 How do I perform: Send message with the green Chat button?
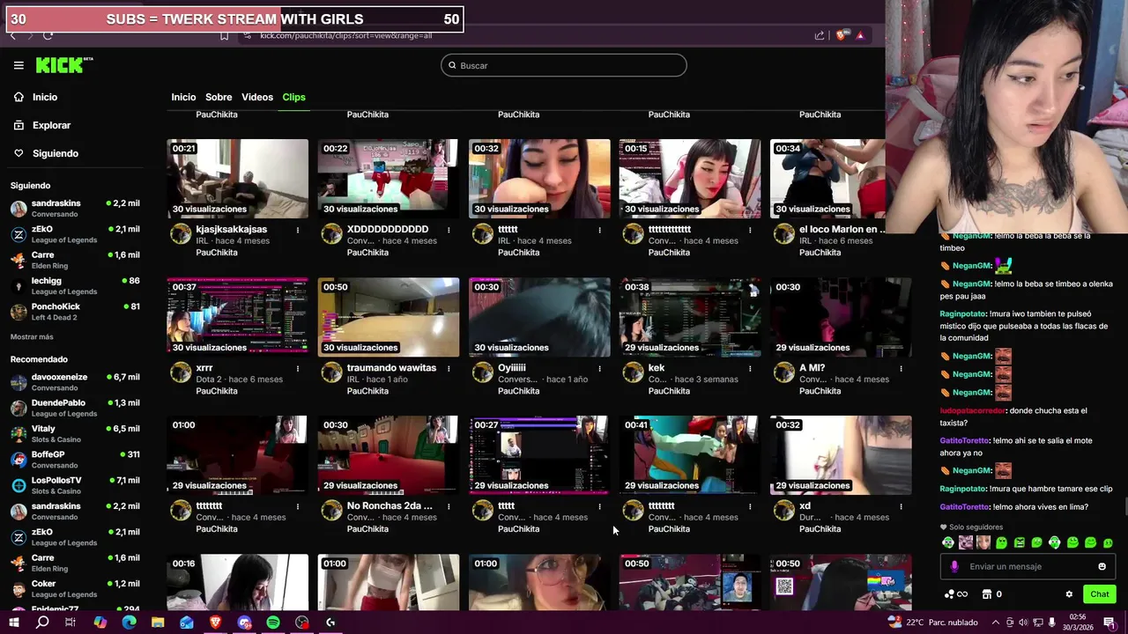tap(1100, 594)
